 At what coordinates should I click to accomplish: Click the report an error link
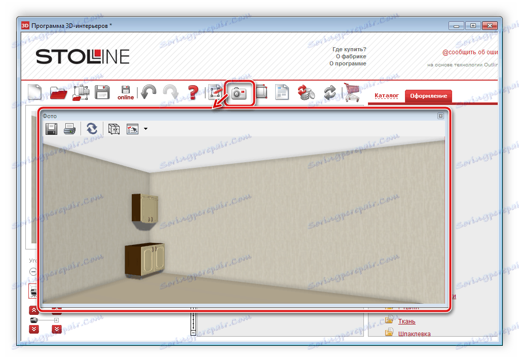pyautogui.click(x=470, y=52)
